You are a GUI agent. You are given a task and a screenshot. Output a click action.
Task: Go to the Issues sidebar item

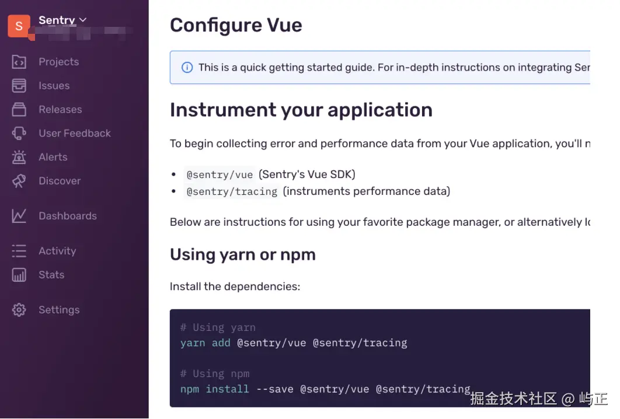pyautogui.click(x=54, y=86)
